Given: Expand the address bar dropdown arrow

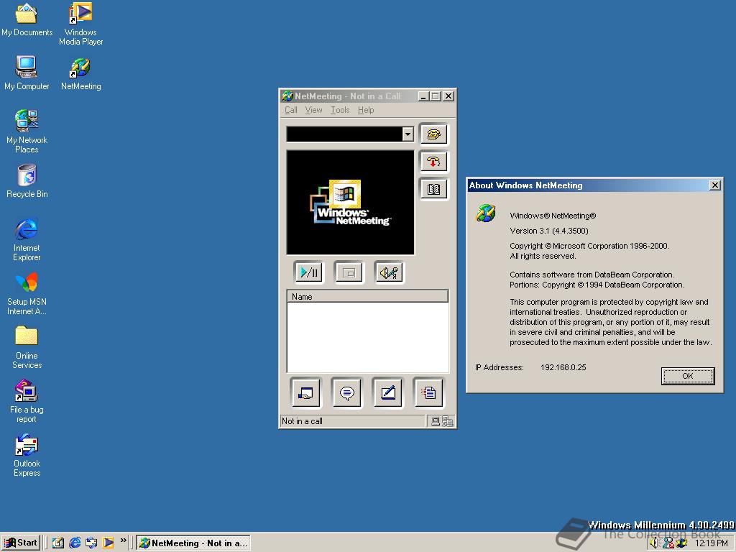Looking at the screenshot, I should tap(408, 134).
